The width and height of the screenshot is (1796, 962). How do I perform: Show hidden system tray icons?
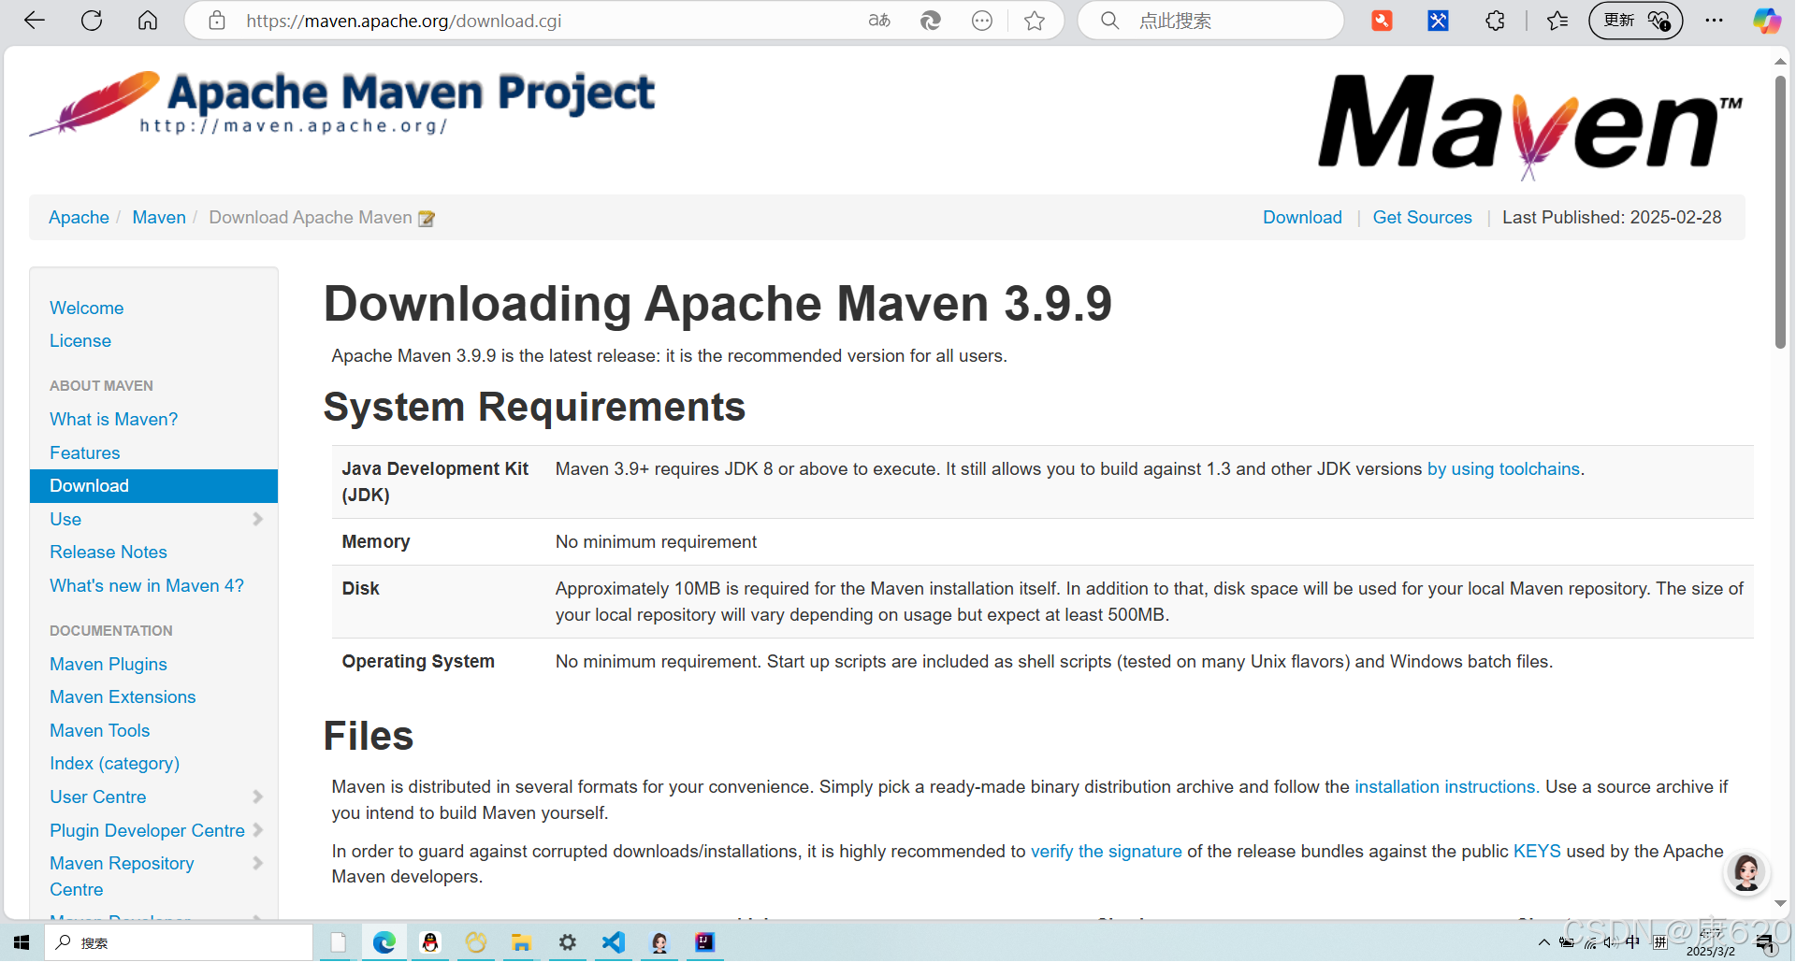pos(1543,942)
